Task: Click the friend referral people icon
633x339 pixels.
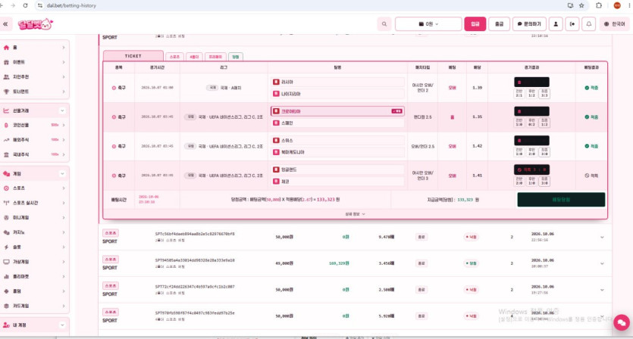Action: point(6,77)
